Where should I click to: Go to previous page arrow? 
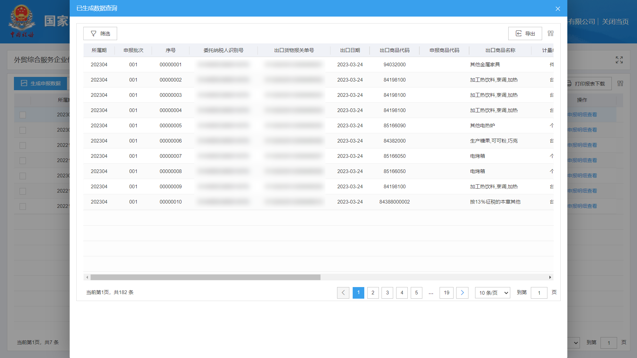click(x=343, y=293)
